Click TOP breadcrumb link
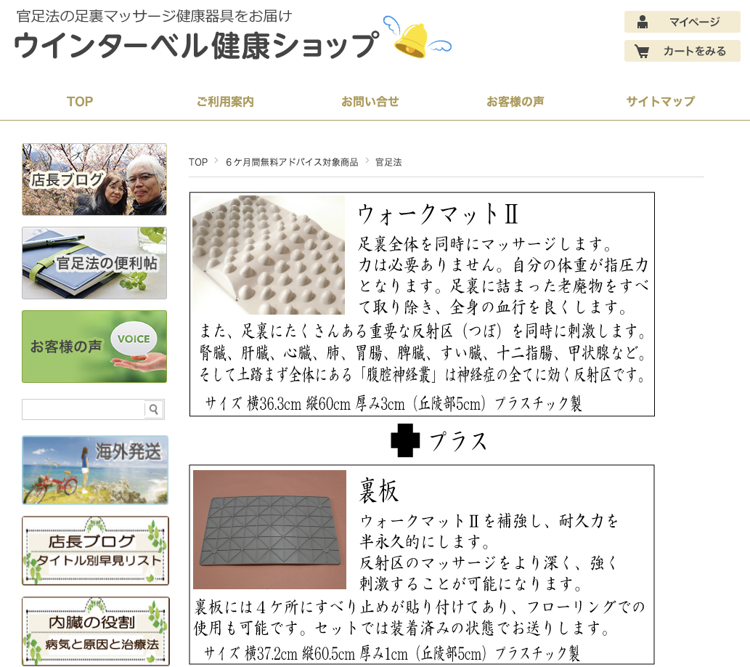The height and width of the screenshot is (667, 750). [198, 162]
